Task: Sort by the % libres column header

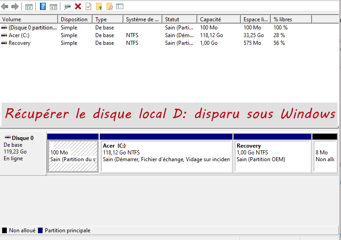Action: point(291,19)
